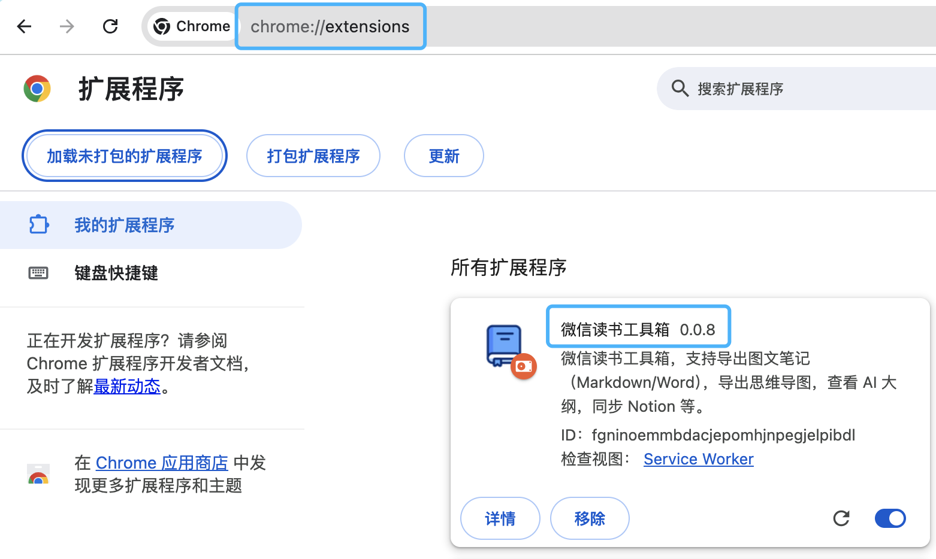Image resolution: width=936 pixels, height=559 pixels.
Task: Open 我的扩展程序 in the sidebar
Action: click(124, 225)
